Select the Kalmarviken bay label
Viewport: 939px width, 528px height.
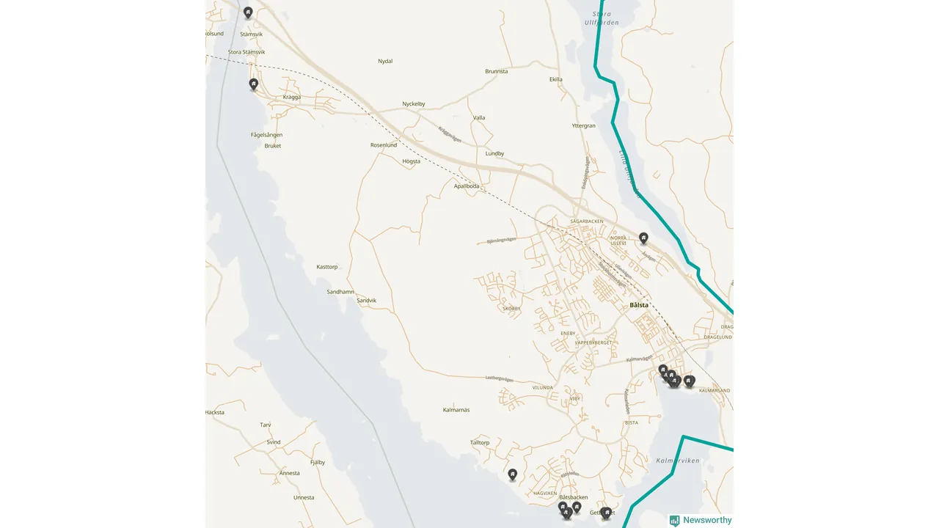pyautogui.click(x=676, y=461)
